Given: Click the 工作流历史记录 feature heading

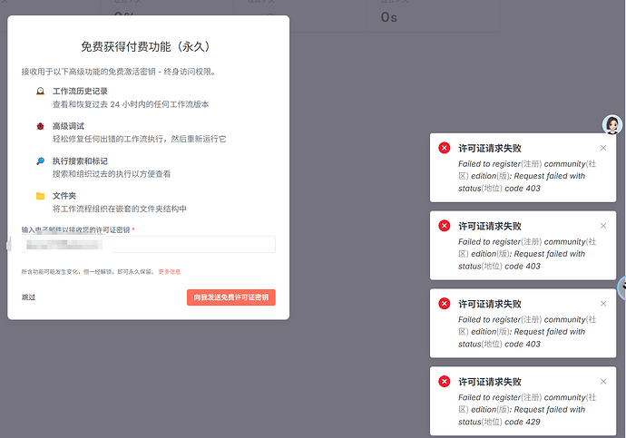Looking at the screenshot, I should click(x=82, y=92).
